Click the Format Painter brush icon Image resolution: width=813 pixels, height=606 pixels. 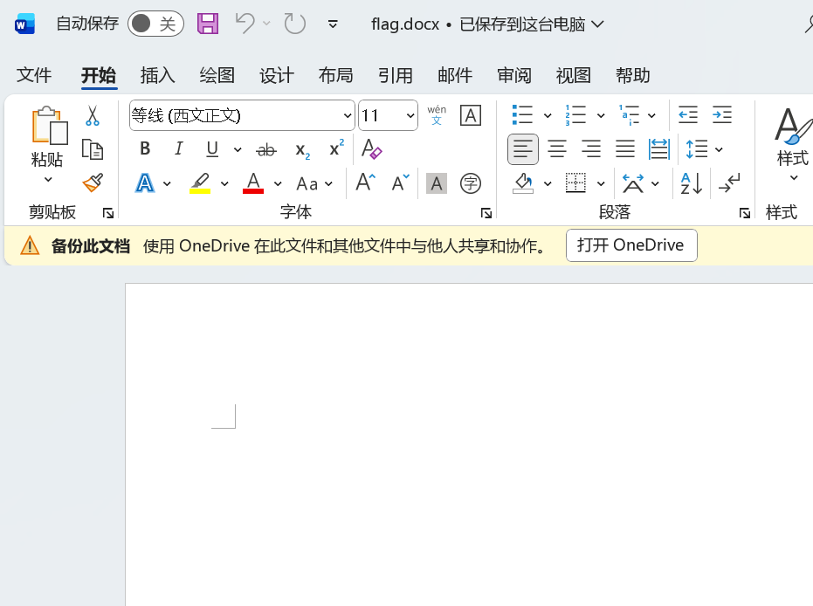coord(93,183)
